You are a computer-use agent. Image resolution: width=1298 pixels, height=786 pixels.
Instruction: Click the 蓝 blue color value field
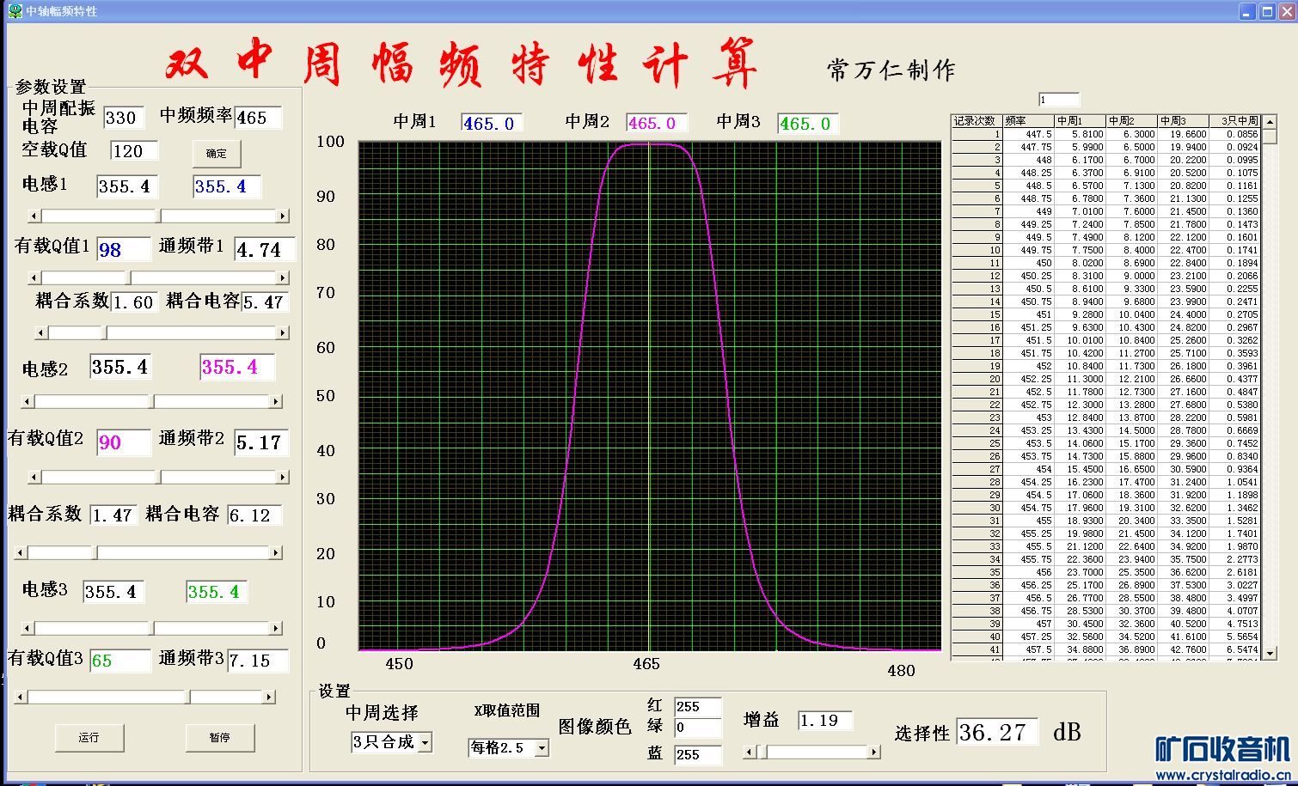(698, 755)
